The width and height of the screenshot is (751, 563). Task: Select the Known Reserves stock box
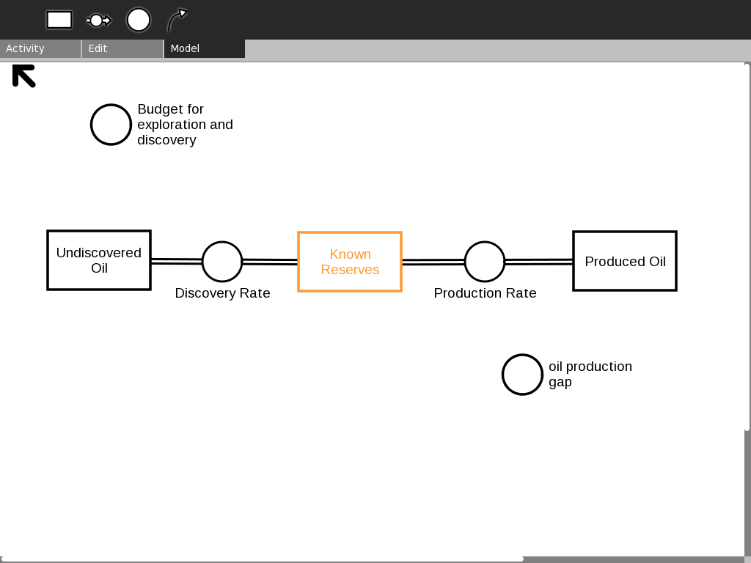click(x=350, y=262)
